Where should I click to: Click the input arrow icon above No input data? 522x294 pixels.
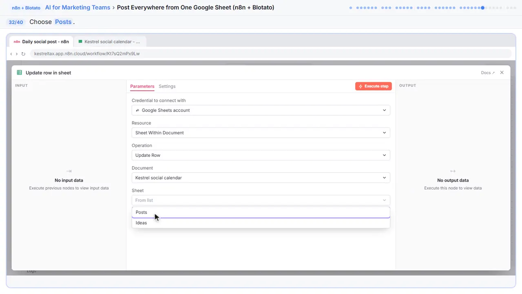(69, 171)
